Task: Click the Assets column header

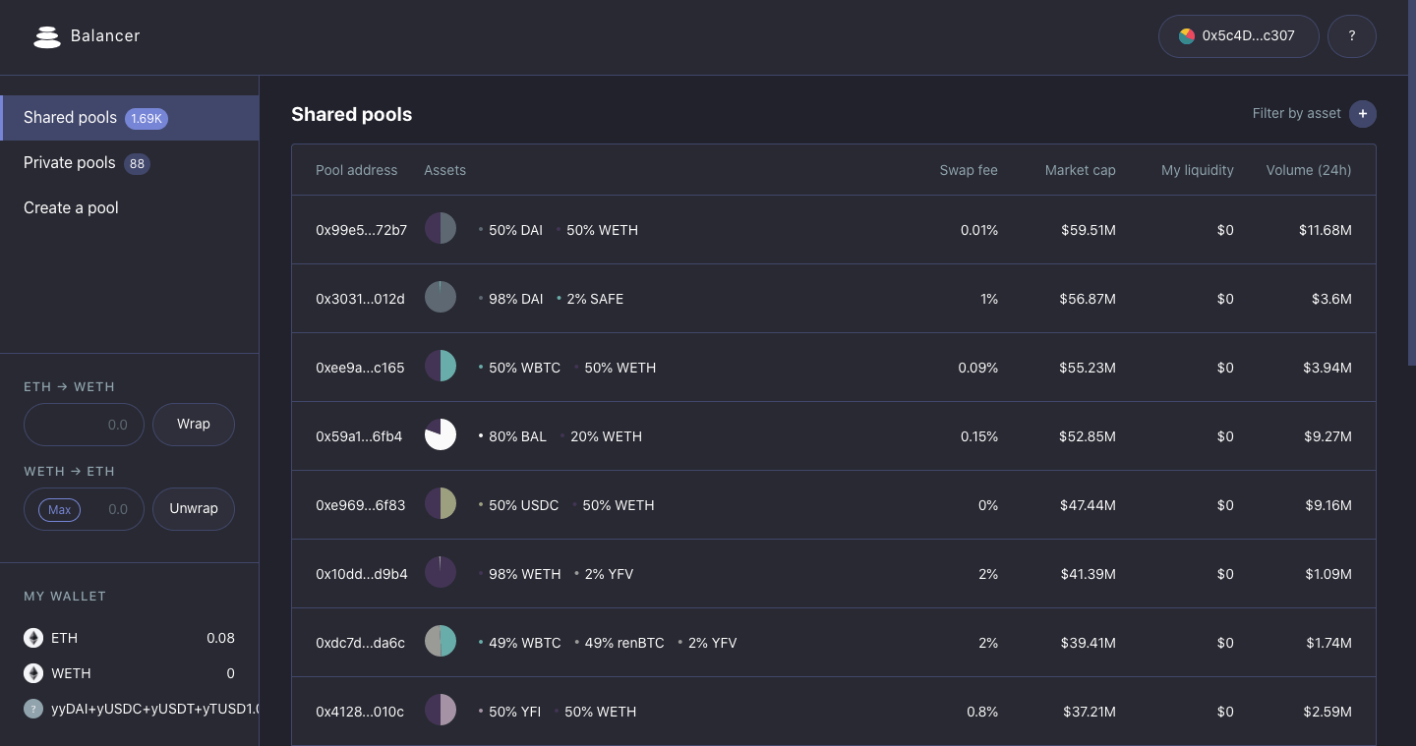Action: pos(445,170)
